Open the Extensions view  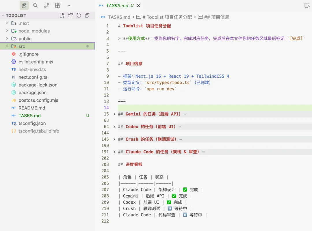tap(58, 5)
